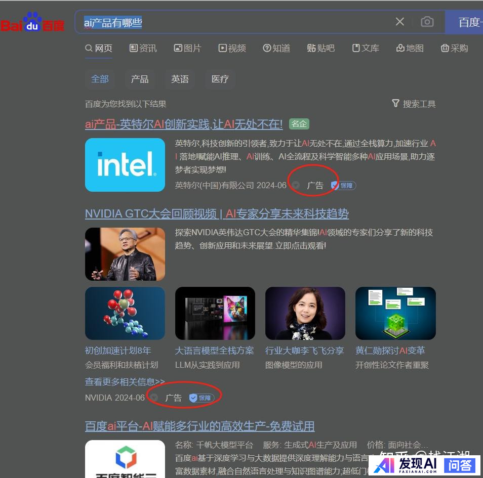The image size is (483, 478).
Task: Choose the 医疗 filter chip
Action: (x=220, y=79)
